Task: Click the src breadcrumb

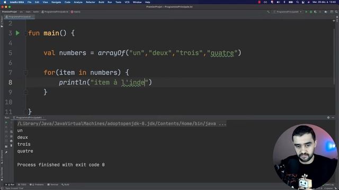Action: pyautogui.click(x=21, y=12)
